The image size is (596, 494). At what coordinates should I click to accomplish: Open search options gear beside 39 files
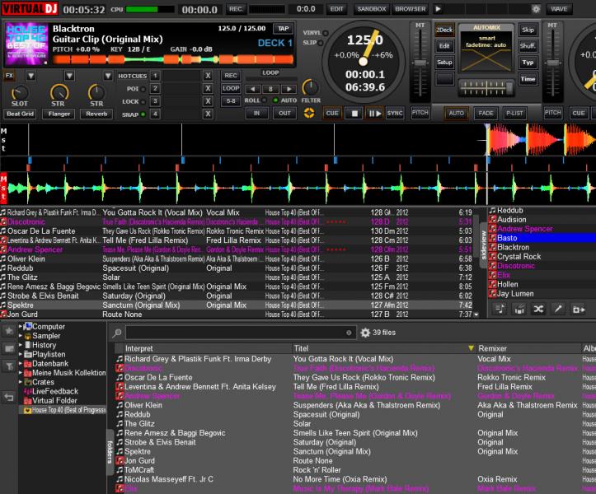(x=365, y=333)
